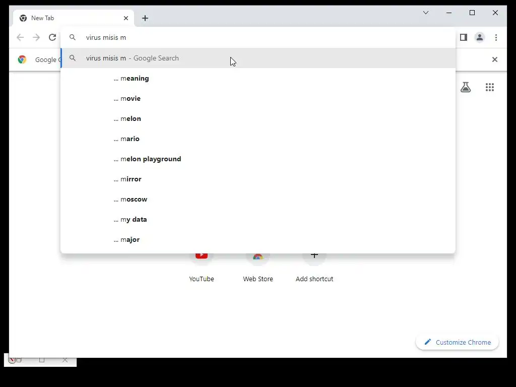Image resolution: width=516 pixels, height=387 pixels.
Task: Click inside the address bar text
Action: point(106,37)
